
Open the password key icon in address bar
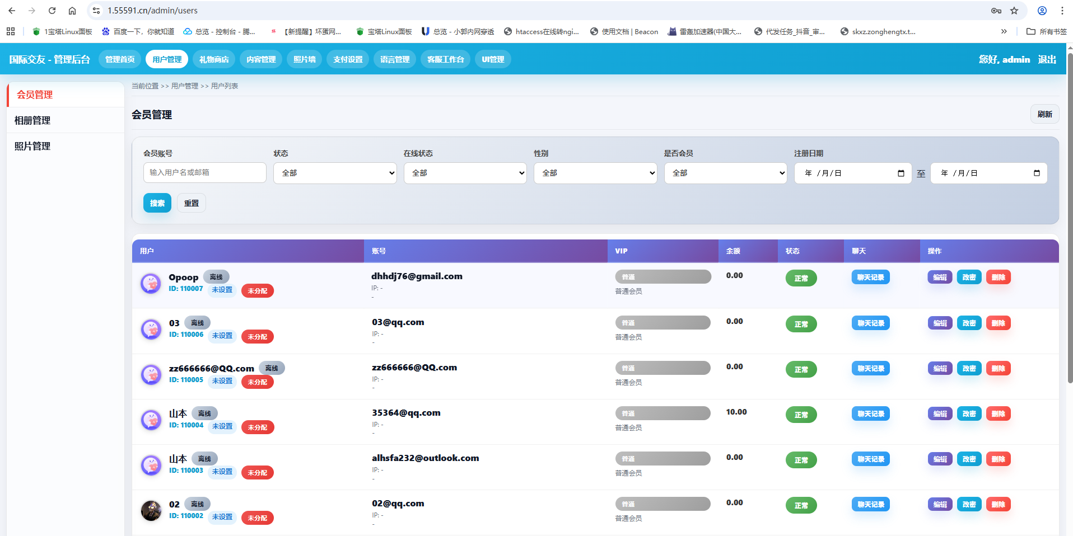pyautogui.click(x=996, y=11)
